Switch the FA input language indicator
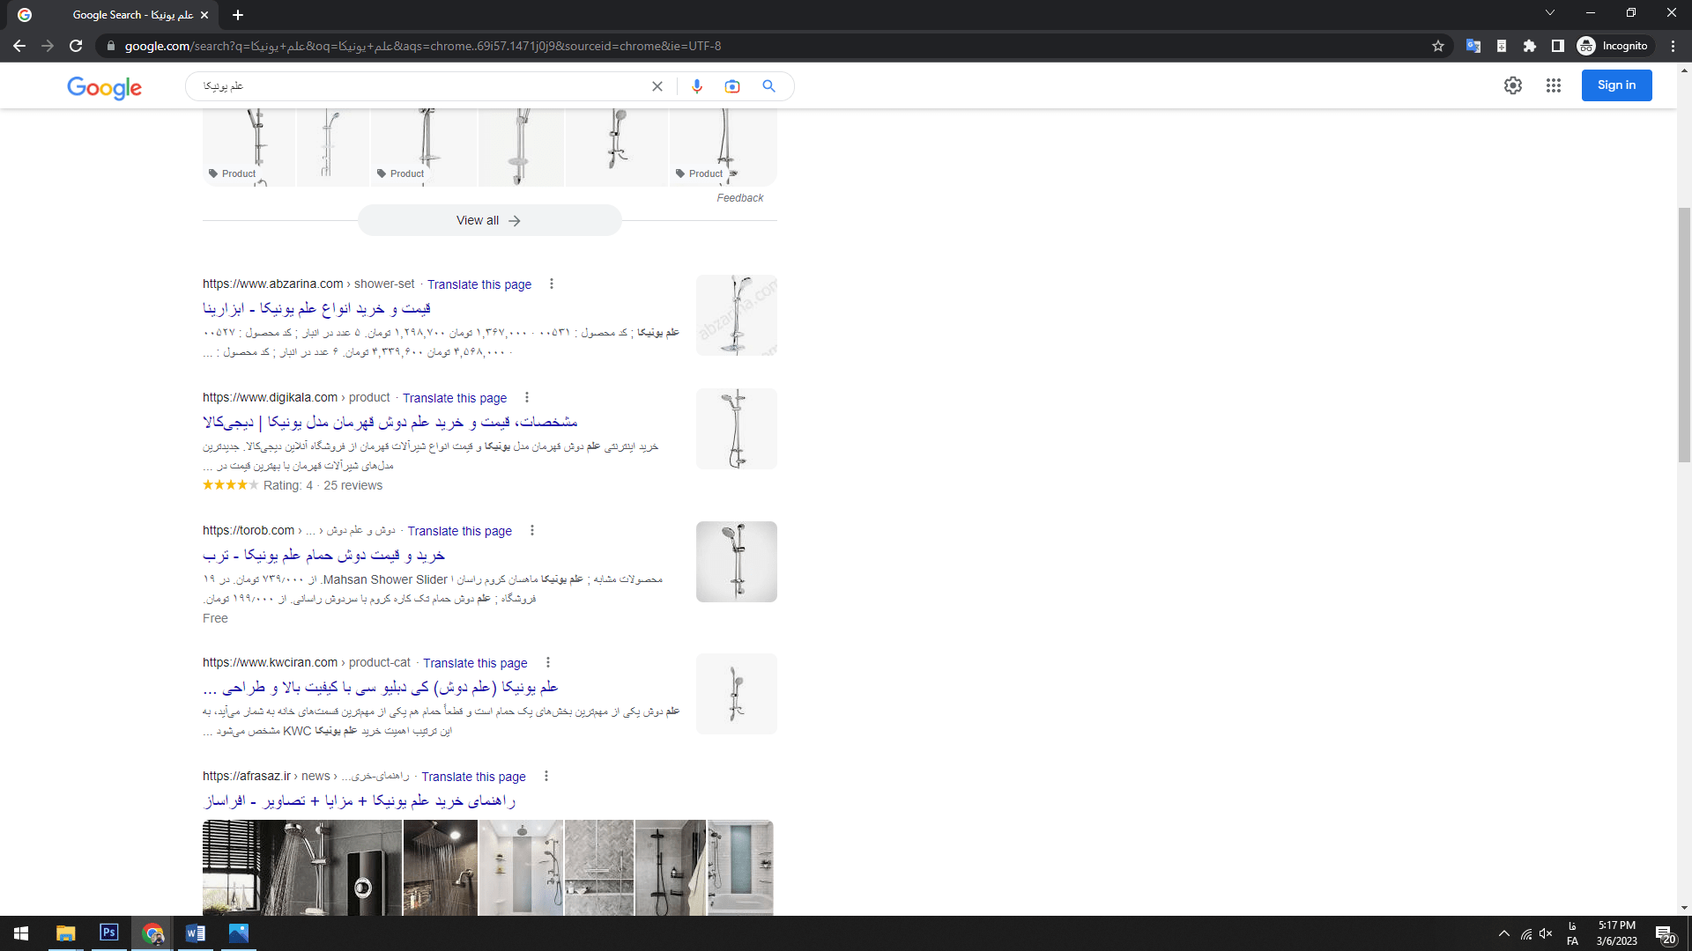 click(x=1572, y=933)
